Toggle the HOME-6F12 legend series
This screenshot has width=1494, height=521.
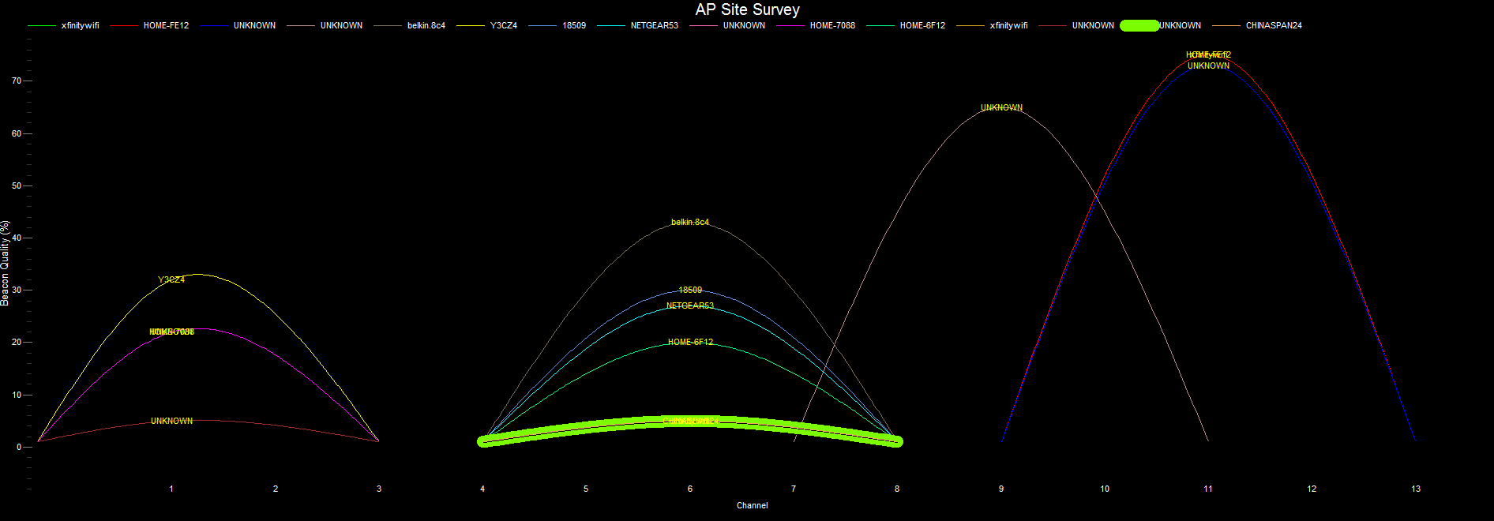click(x=922, y=25)
